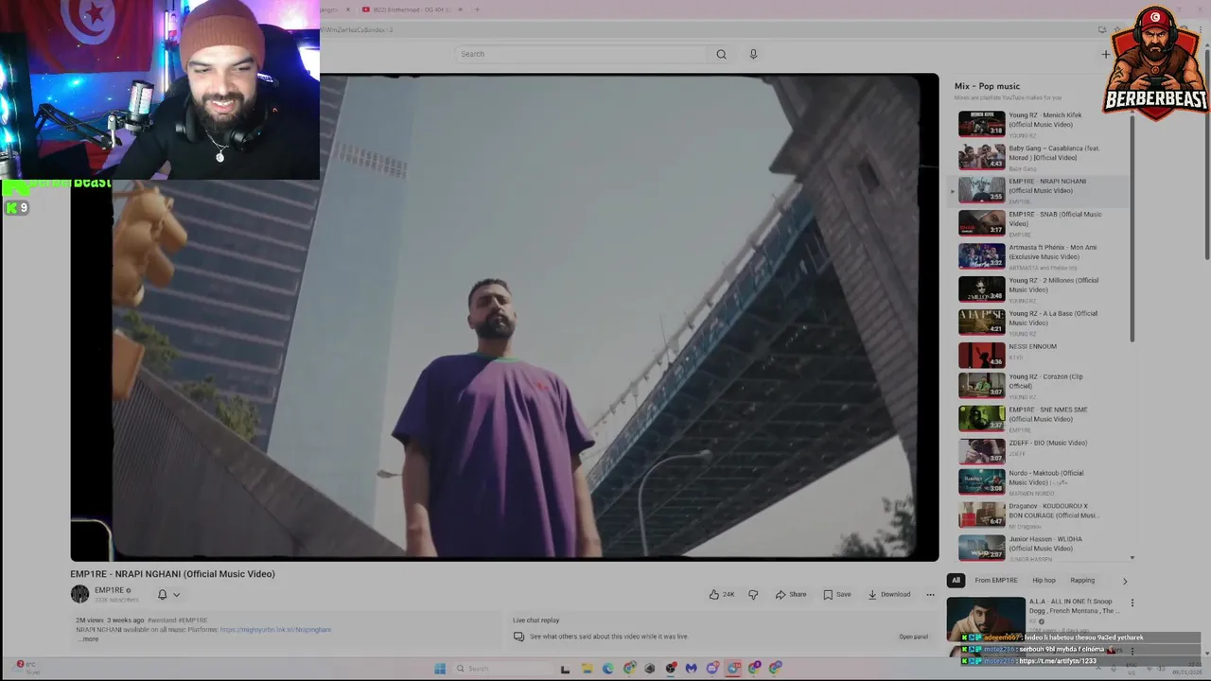1211x681 pixels.
Task: Play Young RZ - Menich Kifek from playlist
Action: click(1043, 123)
